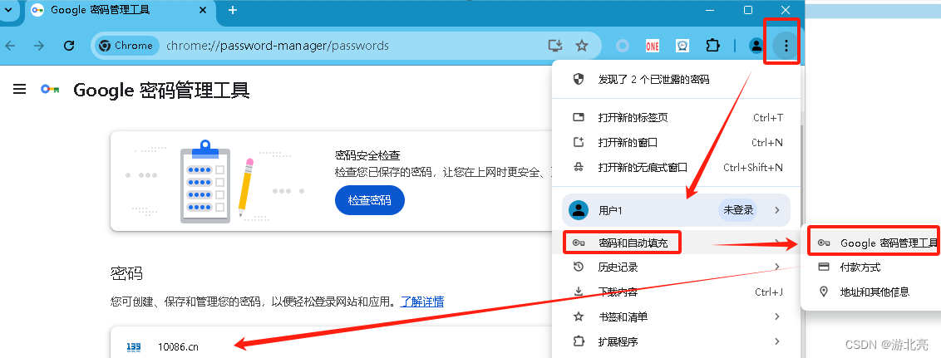Screen dimensions: 941x358
Task: Click the shield icon for leaked passwords
Action: click(x=579, y=79)
